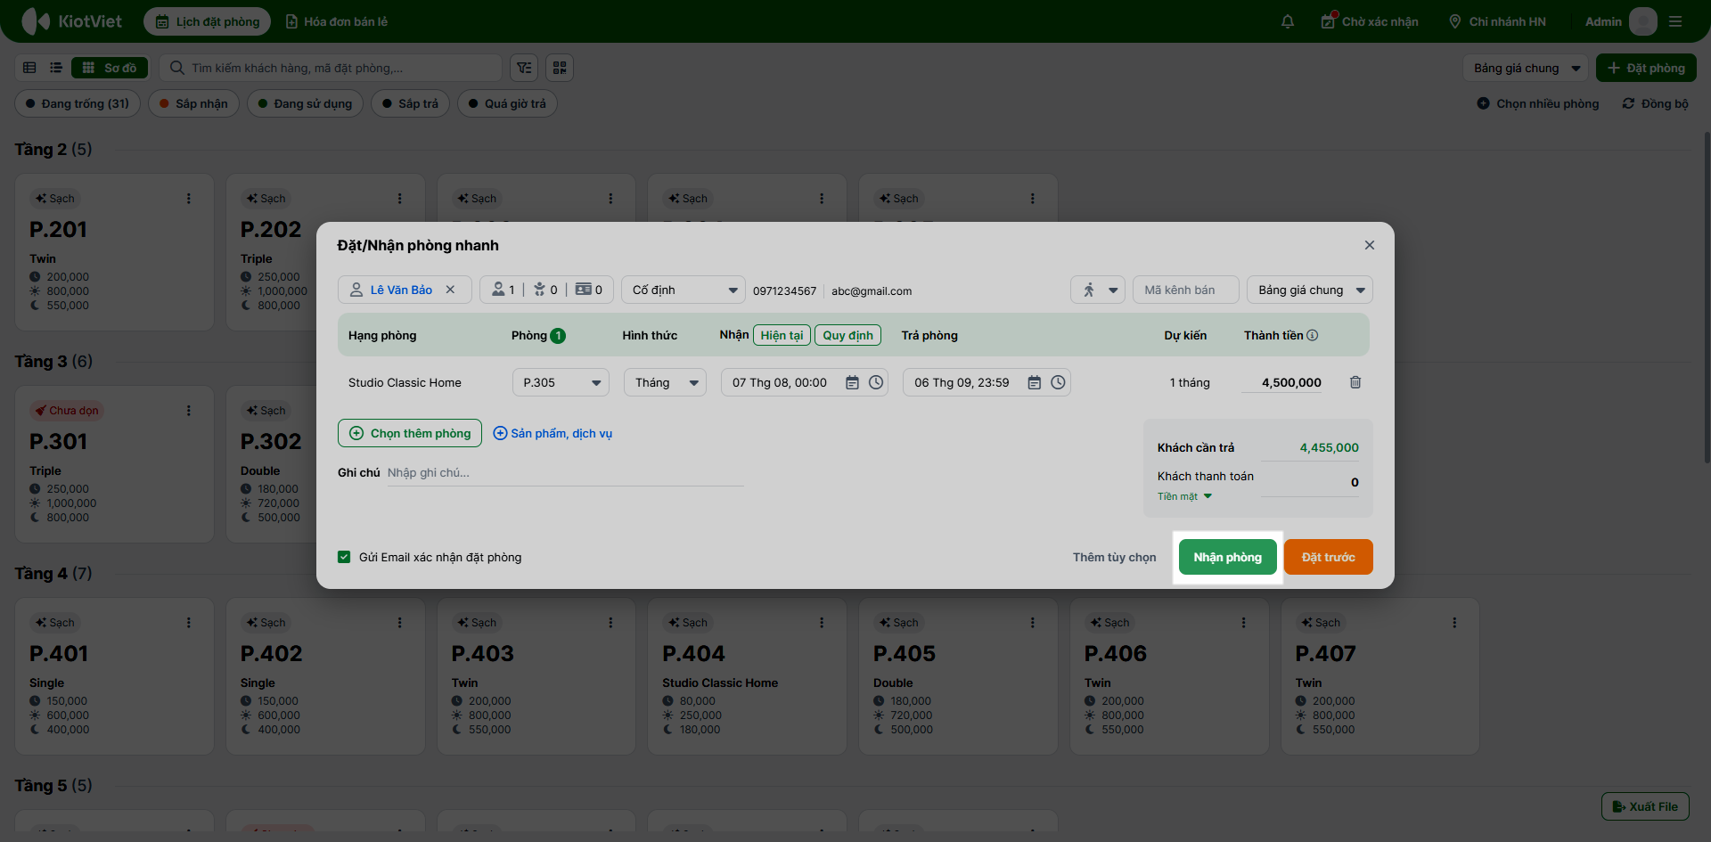Screen dimensions: 1711x842
Task: Enable Chọn nhiều phòng mode
Action: [x=1538, y=103]
